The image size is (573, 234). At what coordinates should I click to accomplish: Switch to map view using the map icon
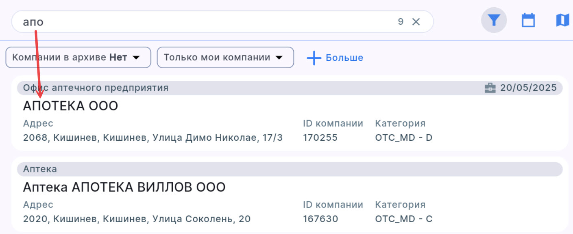(562, 20)
